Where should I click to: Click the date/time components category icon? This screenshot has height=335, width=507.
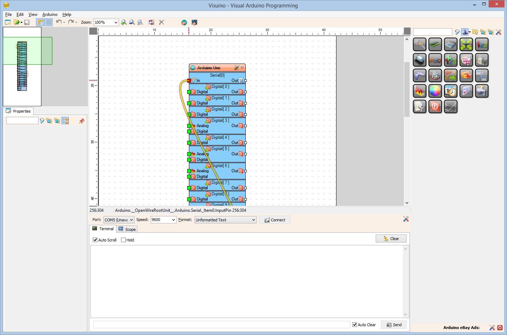[451, 91]
